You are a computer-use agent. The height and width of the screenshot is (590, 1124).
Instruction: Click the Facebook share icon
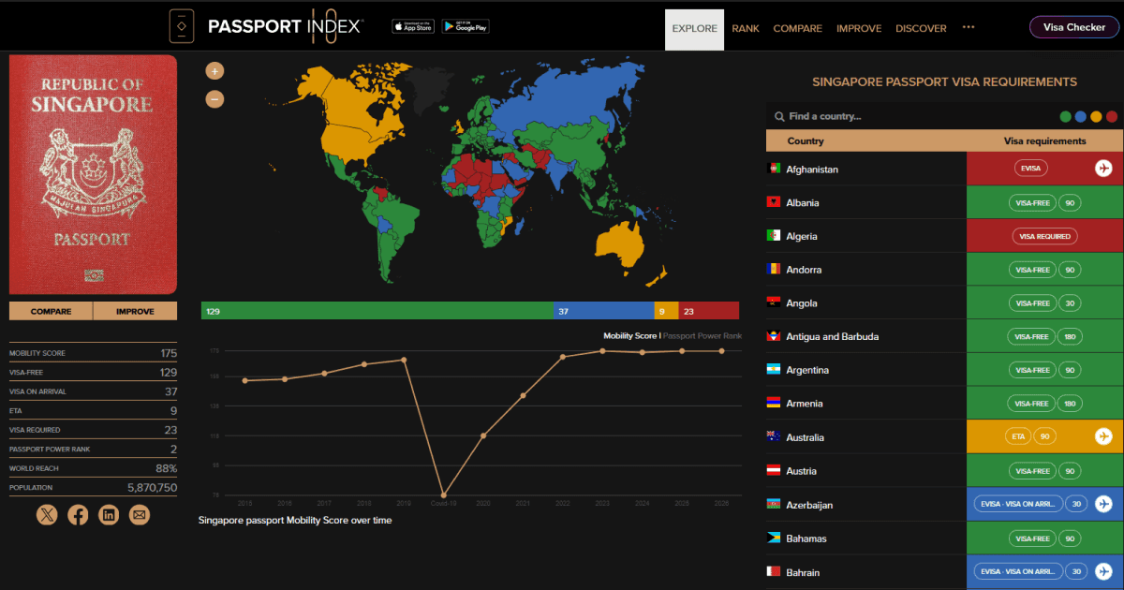coord(78,514)
